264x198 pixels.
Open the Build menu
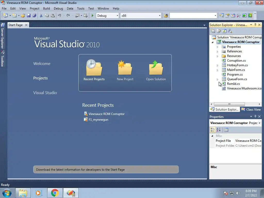coord(46,9)
